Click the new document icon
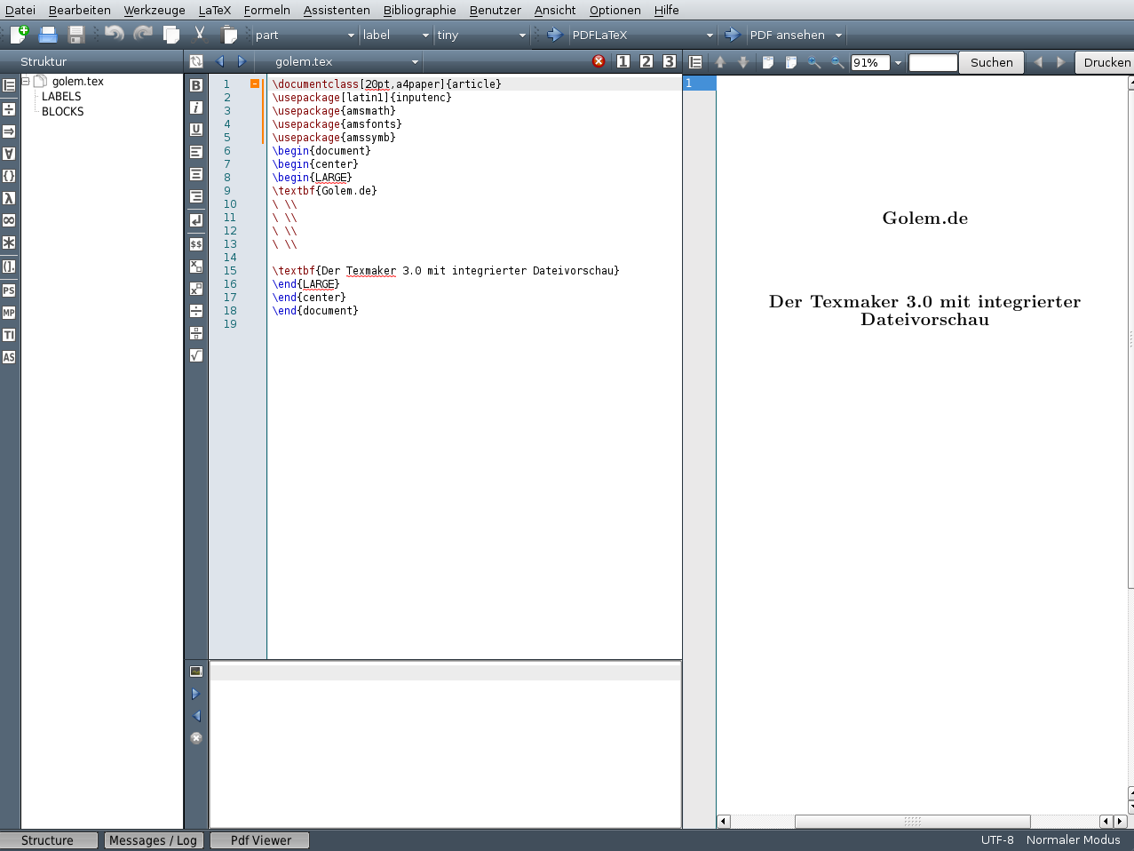Screen dimensions: 1134x851 tap(19, 35)
